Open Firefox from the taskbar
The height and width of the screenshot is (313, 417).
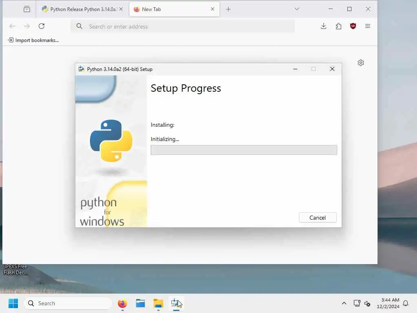(x=122, y=303)
